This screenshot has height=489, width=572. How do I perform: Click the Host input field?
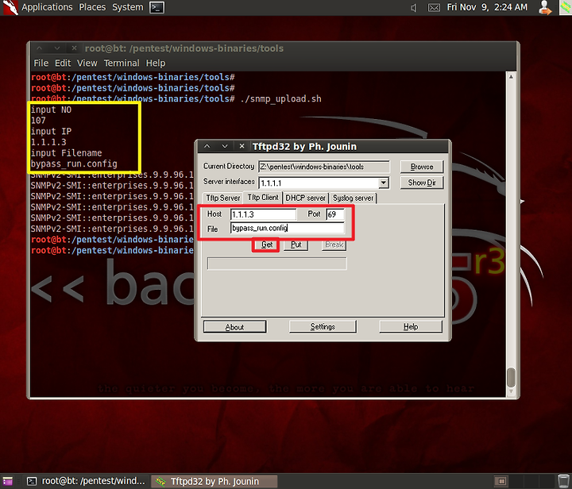pyautogui.click(x=263, y=214)
